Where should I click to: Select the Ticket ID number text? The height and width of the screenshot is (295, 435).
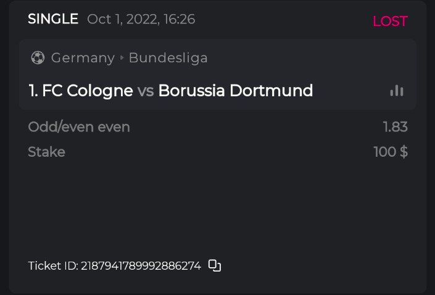click(141, 266)
